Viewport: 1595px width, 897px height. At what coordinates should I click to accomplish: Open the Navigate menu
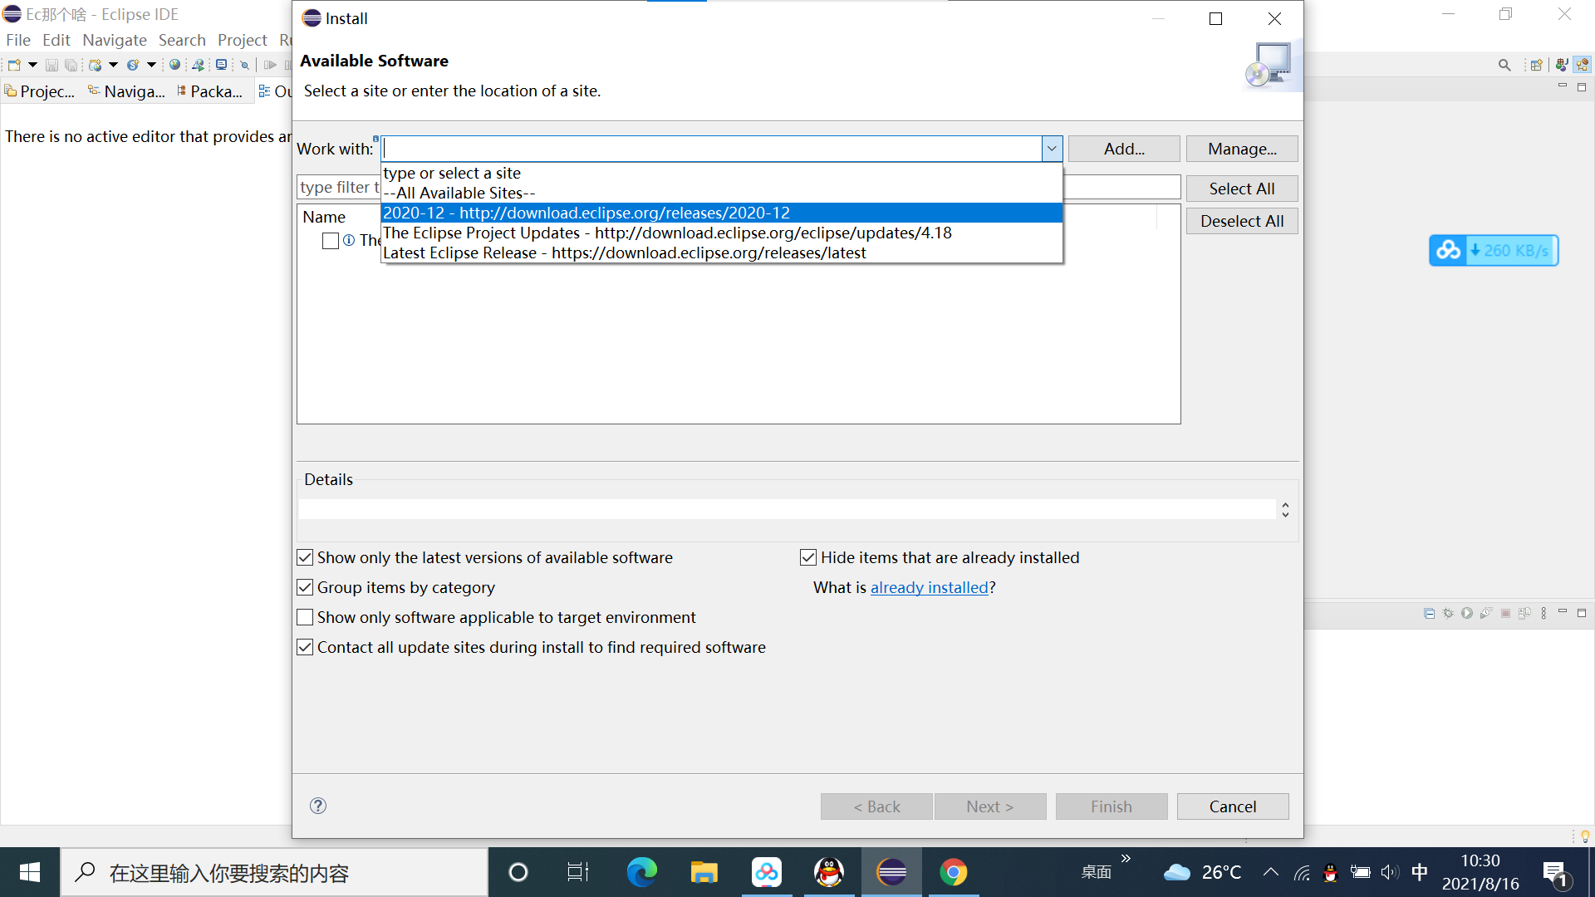click(114, 40)
